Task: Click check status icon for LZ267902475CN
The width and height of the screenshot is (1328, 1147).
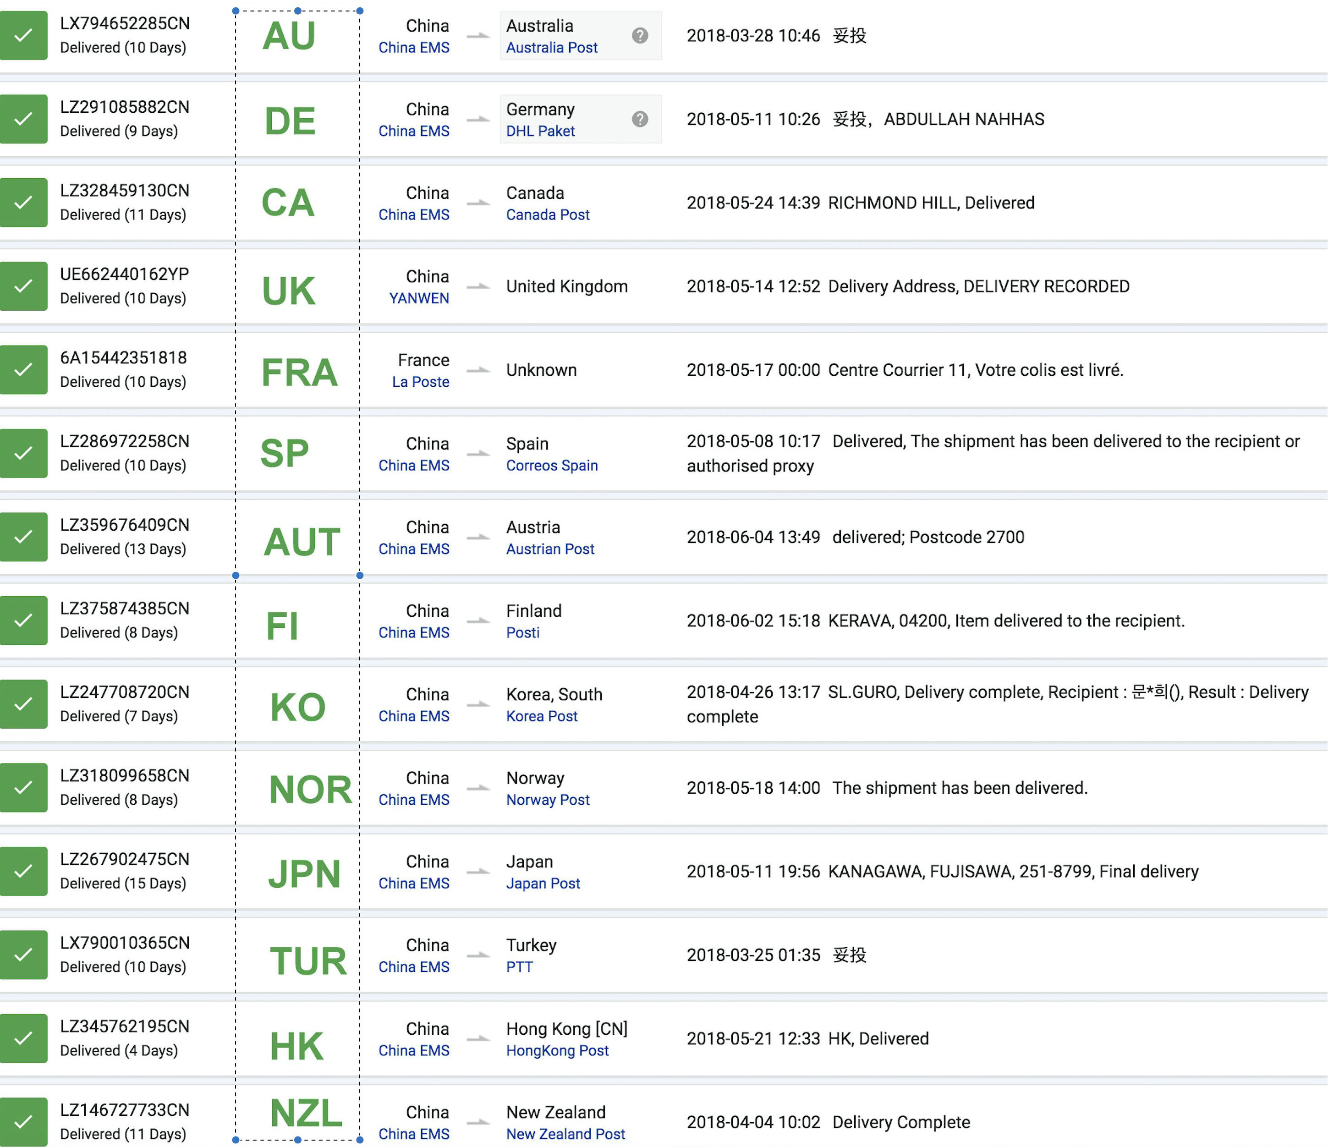Action: [24, 871]
